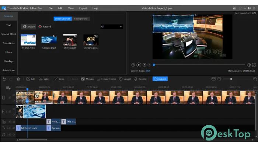Click the blue Export button
Image resolution: width=258 pixels, height=147 pixels.
pos(160,79)
